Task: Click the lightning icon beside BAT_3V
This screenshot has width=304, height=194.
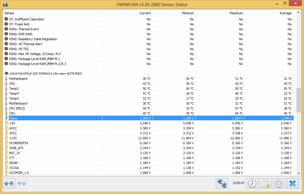Action: (x=6, y=153)
